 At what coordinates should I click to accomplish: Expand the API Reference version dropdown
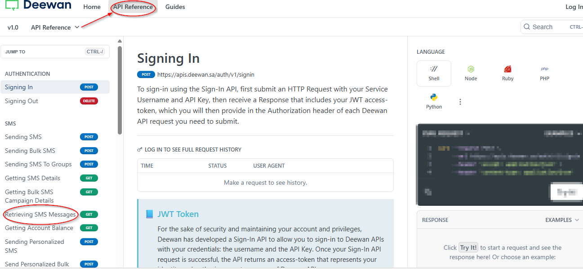[x=55, y=27]
